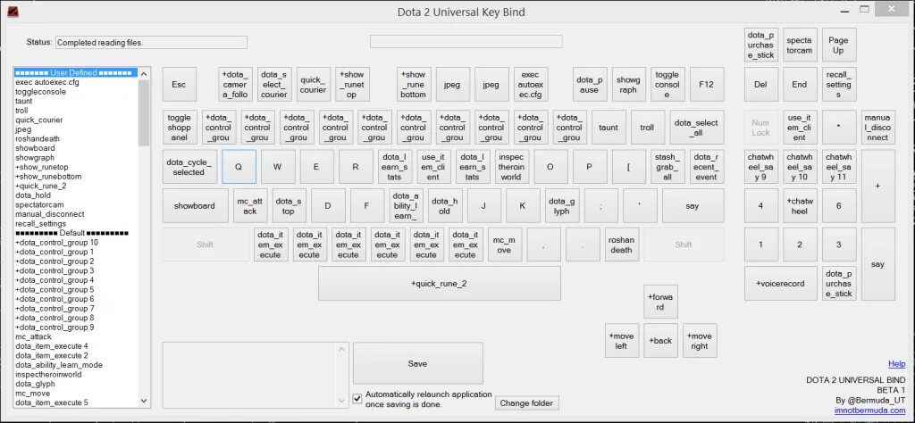Select the W key button

(x=278, y=167)
